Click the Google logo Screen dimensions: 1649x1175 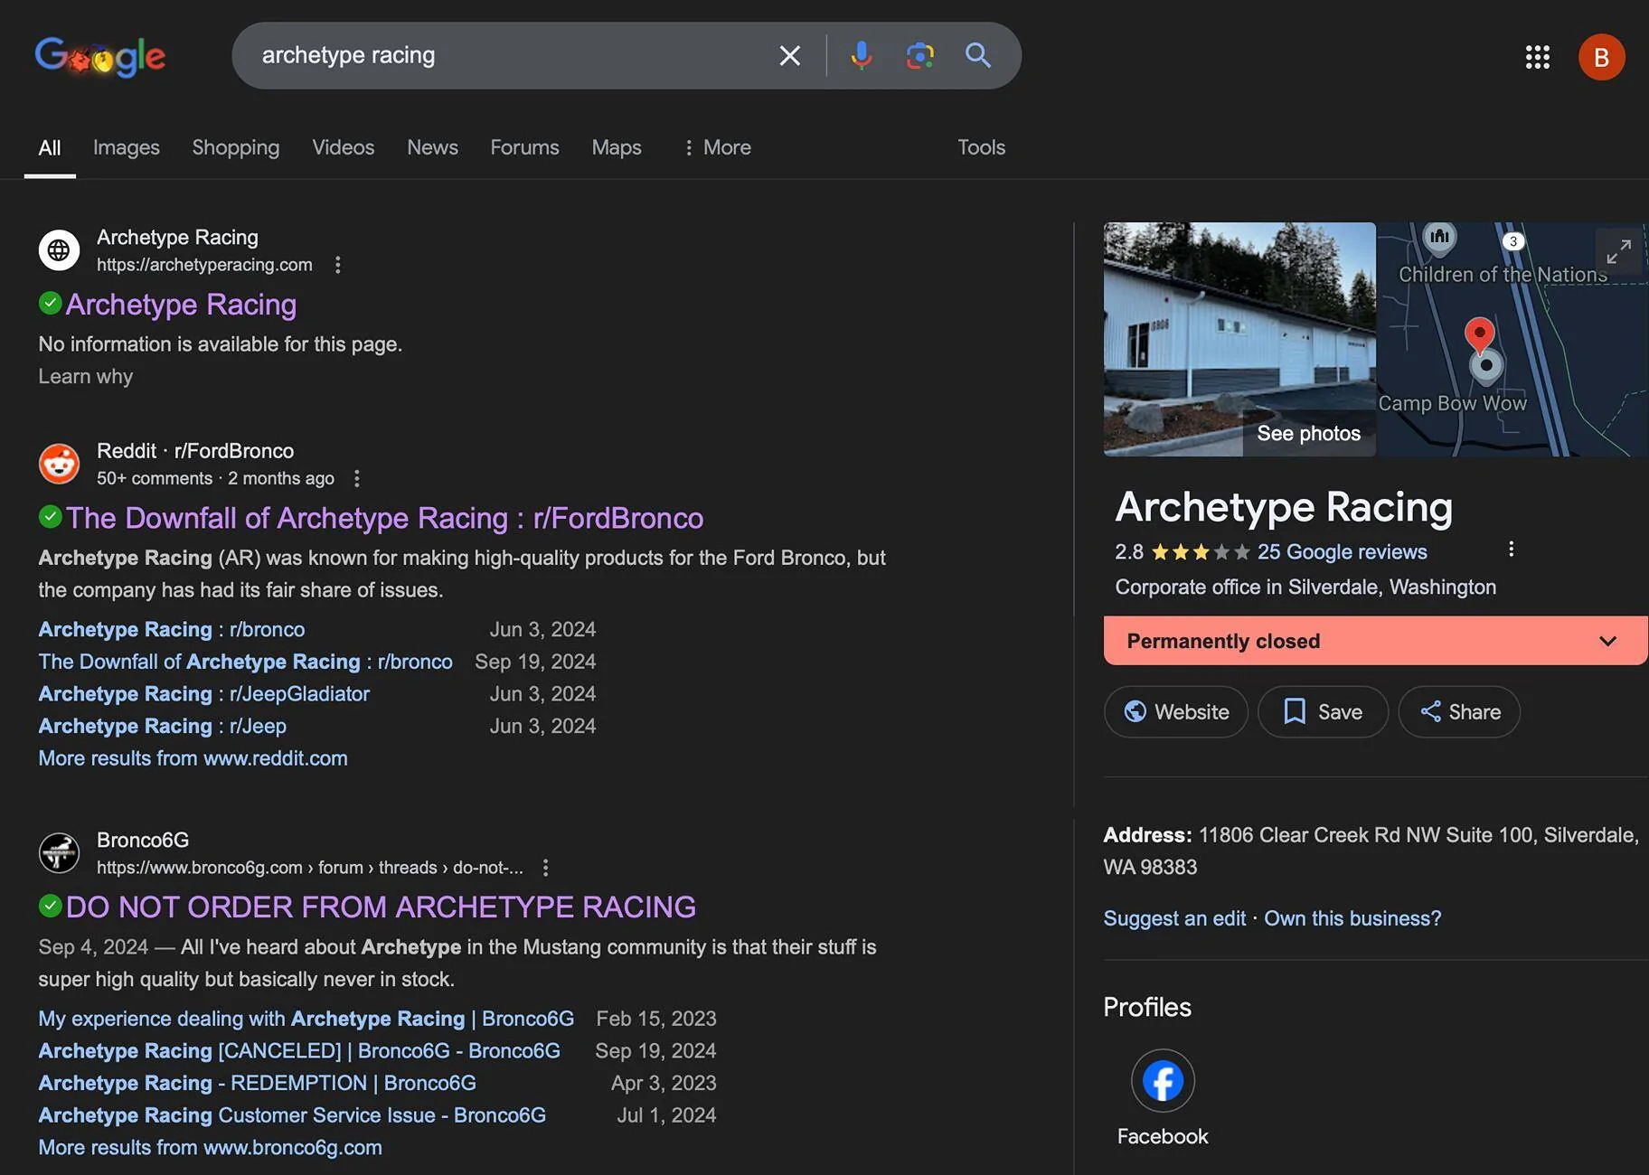coord(100,56)
